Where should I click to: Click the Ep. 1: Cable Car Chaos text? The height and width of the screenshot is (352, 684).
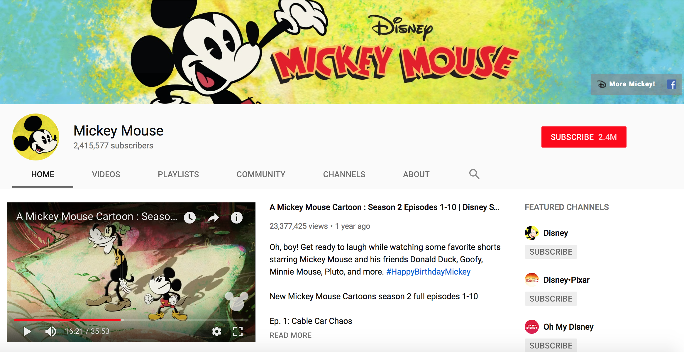pos(311,321)
